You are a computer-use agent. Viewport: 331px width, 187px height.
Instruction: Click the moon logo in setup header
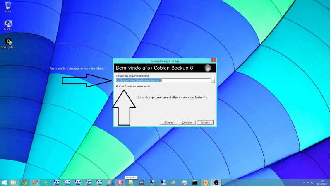[207, 68]
